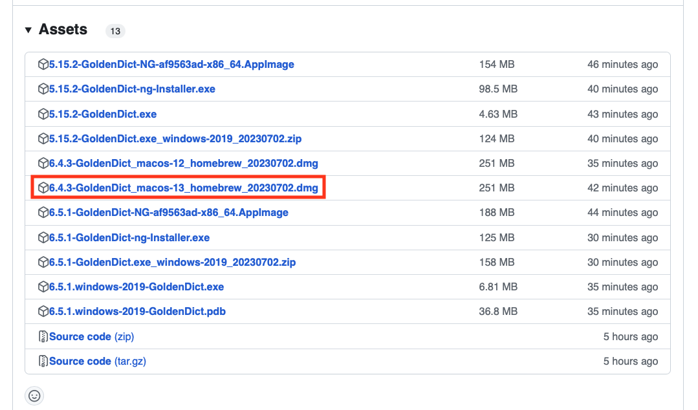Download 6.5.1-GoldenDict.exe_windows-2019_20230702.zip

click(172, 262)
